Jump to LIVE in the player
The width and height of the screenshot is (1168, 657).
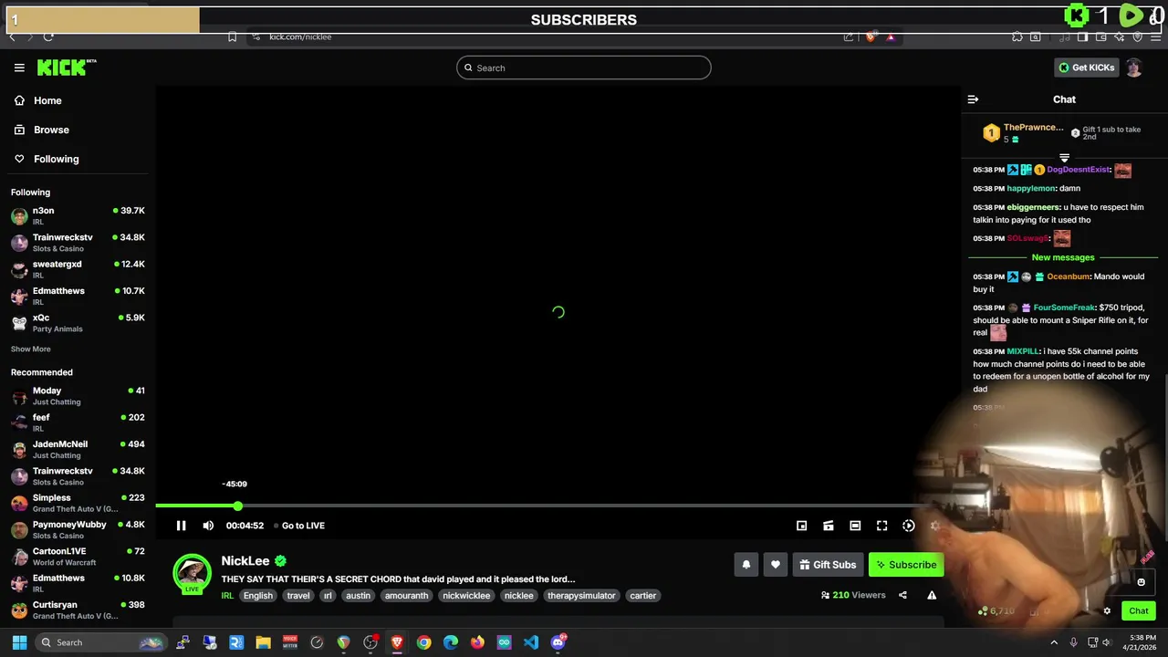tap(299, 526)
